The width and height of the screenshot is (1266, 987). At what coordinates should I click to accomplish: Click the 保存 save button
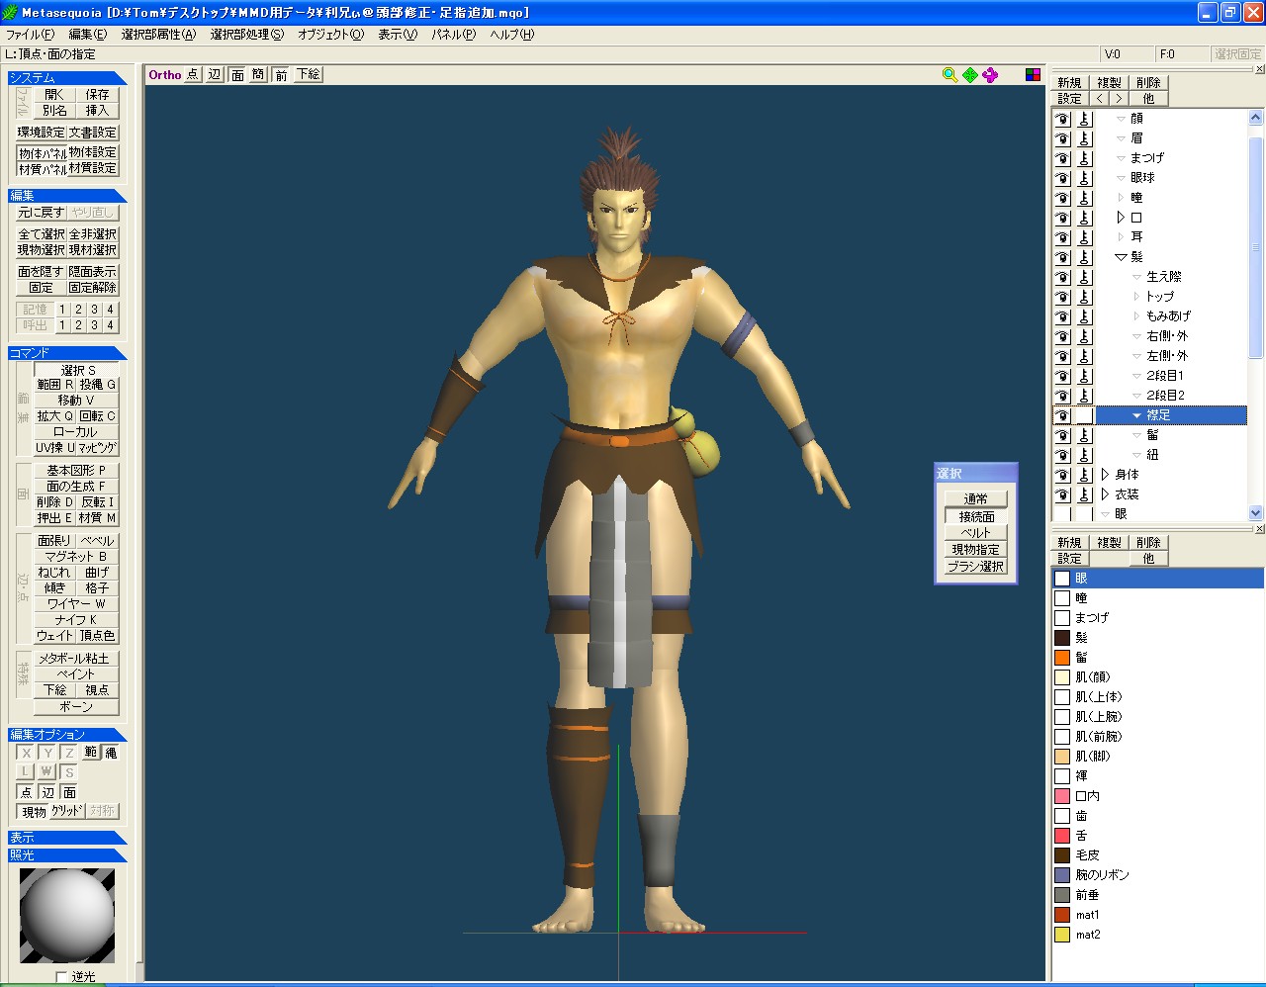pos(97,95)
